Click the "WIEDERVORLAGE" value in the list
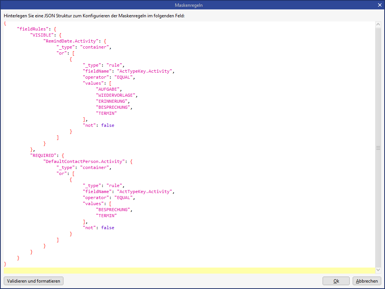 pos(116,95)
